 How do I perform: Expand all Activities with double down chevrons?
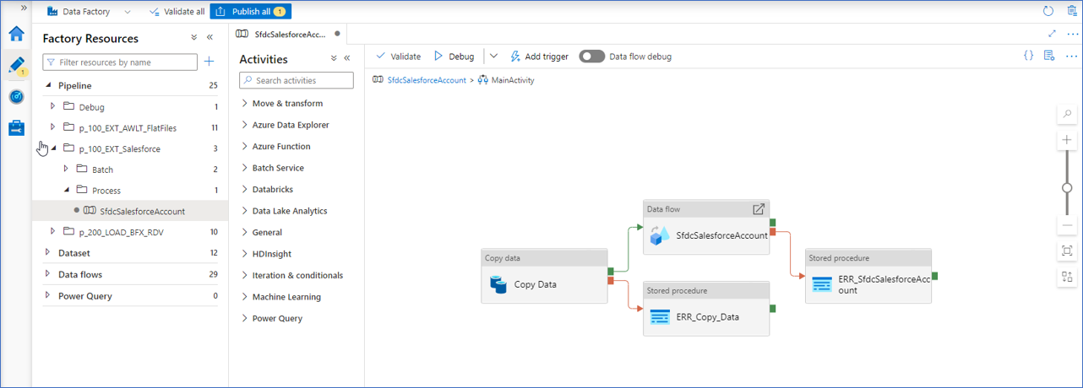(x=334, y=59)
